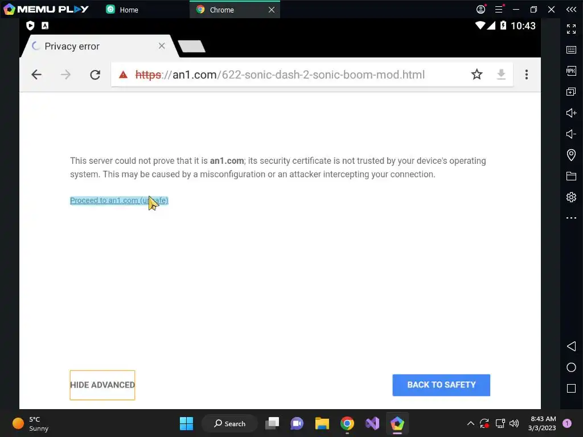Open MEmu account profile icon
Image resolution: width=583 pixels, height=437 pixels.
[481, 9]
